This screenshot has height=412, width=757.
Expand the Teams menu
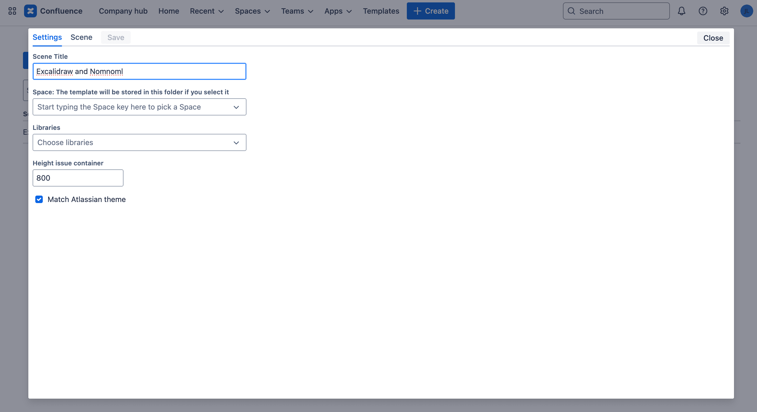click(x=297, y=11)
